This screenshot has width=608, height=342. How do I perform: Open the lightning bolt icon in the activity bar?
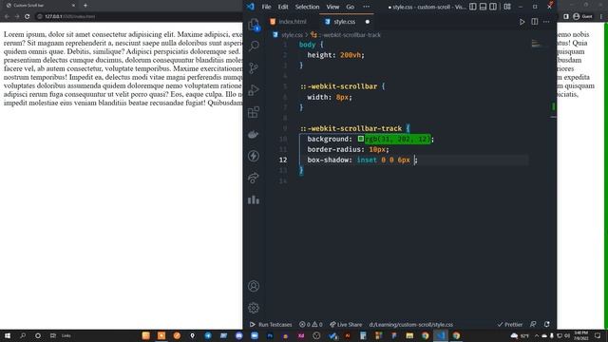tap(254, 156)
